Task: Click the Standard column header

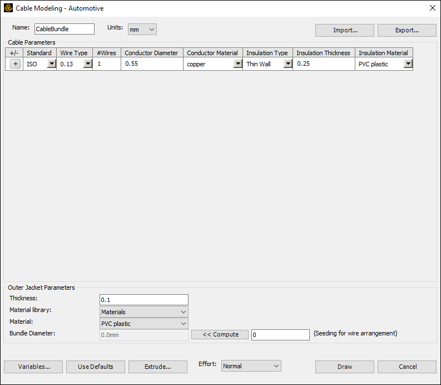Action: pyautogui.click(x=39, y=53)
